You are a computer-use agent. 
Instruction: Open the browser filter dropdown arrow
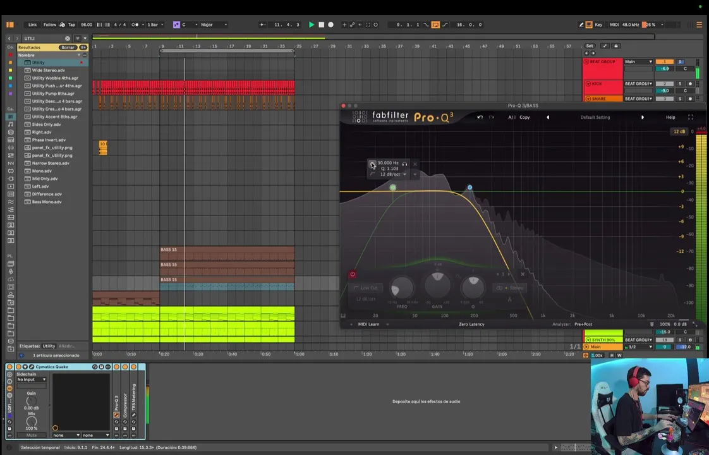tap(85, 39)
